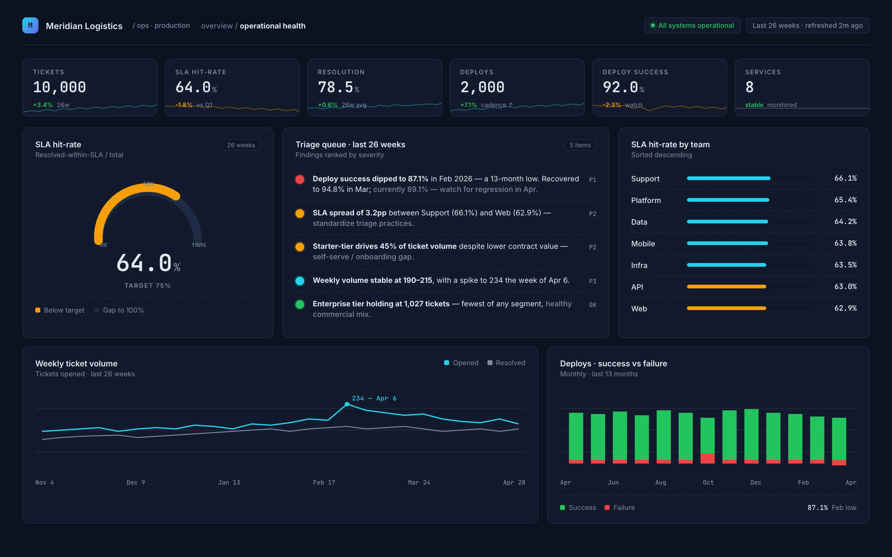Screen dimensions: 892x557
Task: Click the stable label in Services card
Action: (754, 105)
